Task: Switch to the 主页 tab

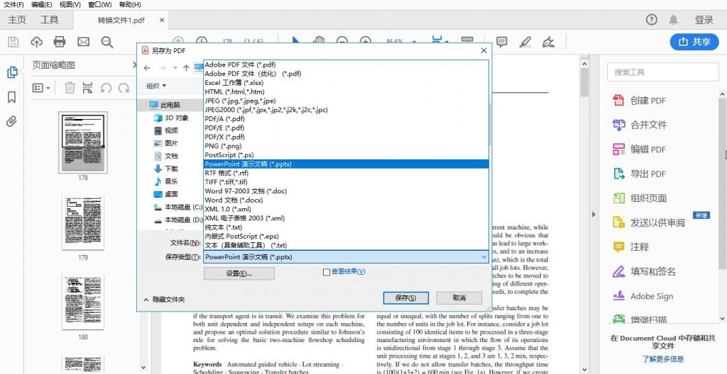Action: pyautogui.click(x=17, y=20)
